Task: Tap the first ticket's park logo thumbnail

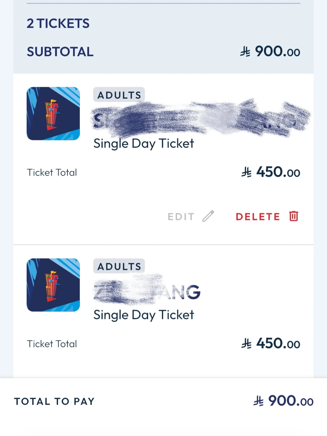Action: click(x=53, y=114)
